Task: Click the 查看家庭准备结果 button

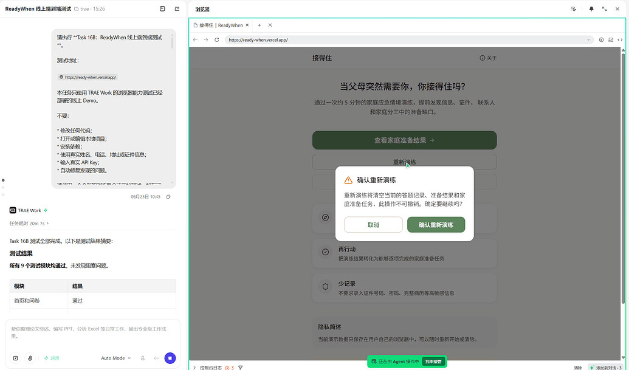Action: pos(404,140)
